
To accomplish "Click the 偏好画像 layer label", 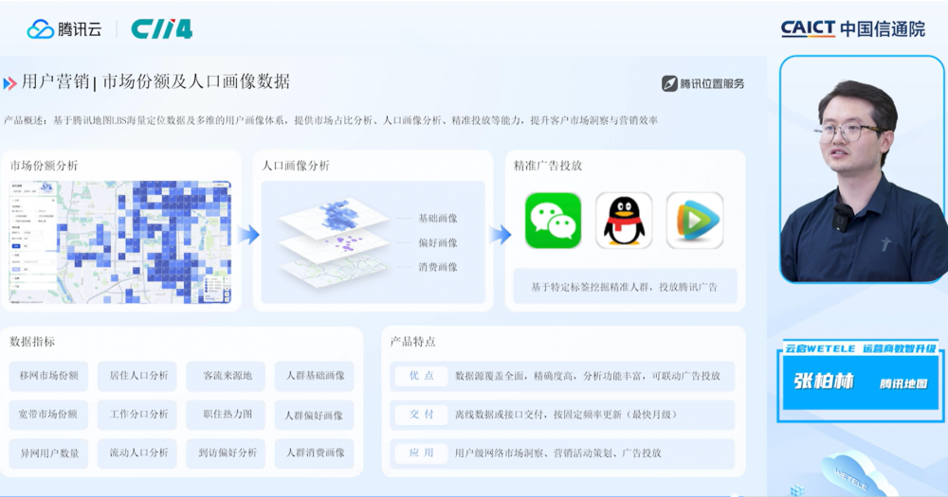I will tap(438, 242).
